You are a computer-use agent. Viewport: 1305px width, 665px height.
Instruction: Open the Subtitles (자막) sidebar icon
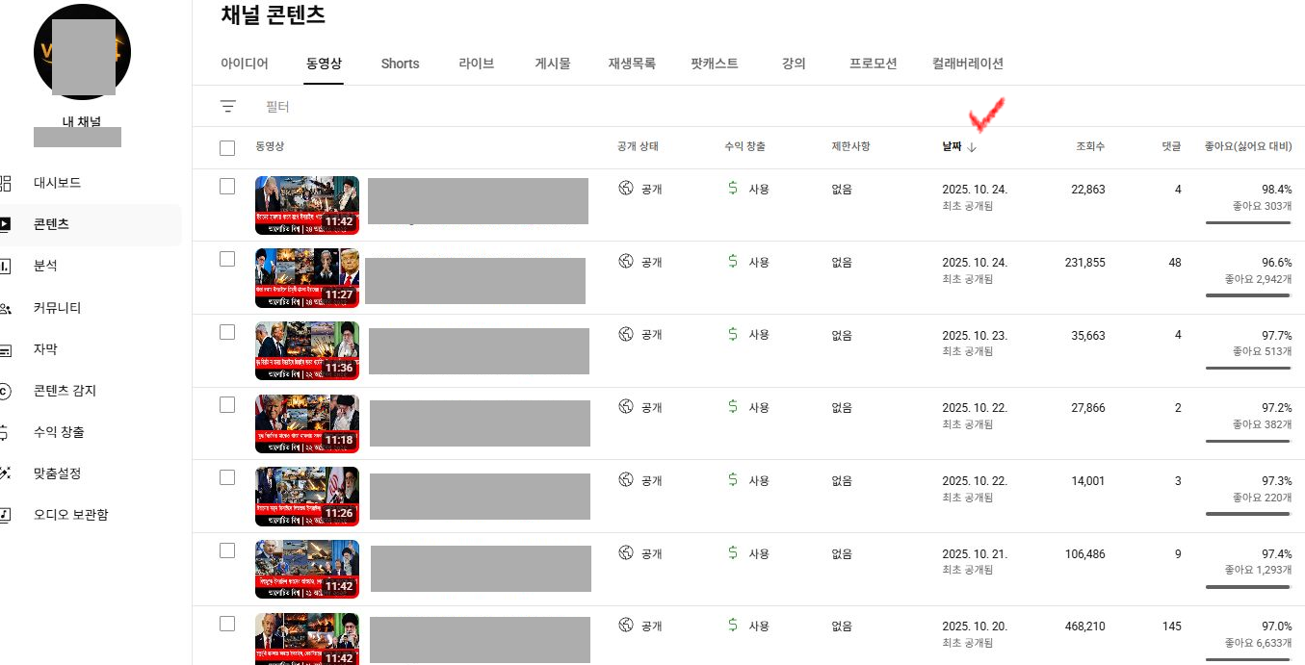6,349
